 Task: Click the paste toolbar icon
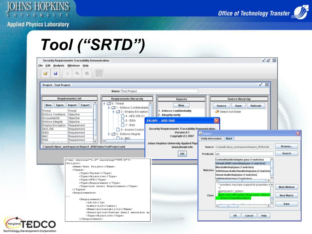(87, 73)
